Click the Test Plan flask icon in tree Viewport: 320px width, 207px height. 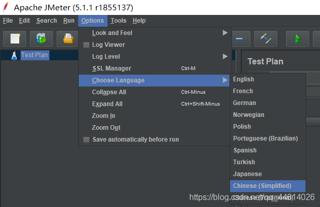(x=14, y=56)
